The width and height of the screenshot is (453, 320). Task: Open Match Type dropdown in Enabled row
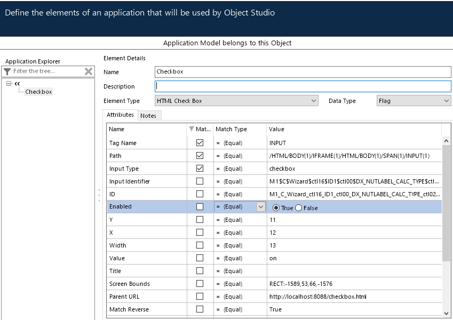(260, 207)
